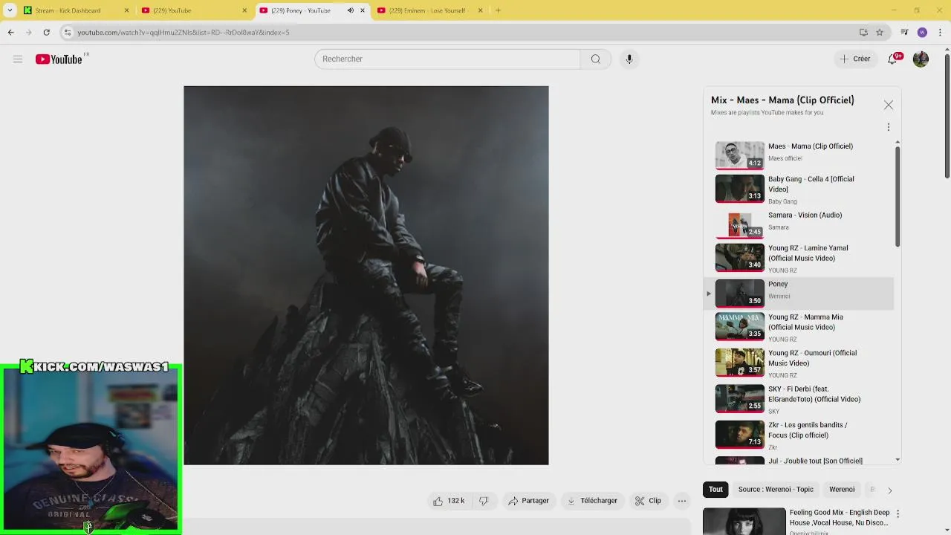Open the Créer dropdown button

tap(855, 59)
